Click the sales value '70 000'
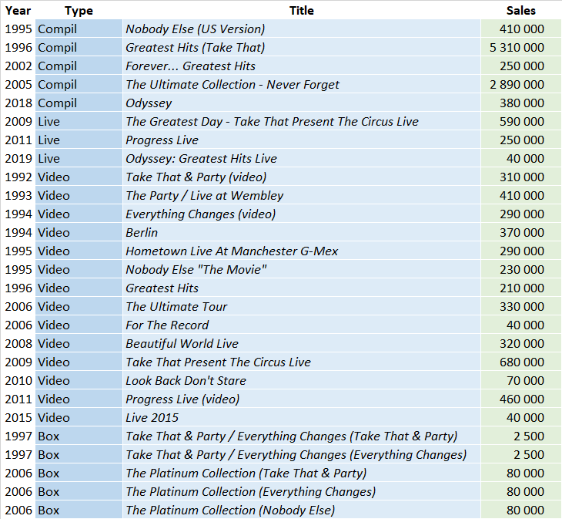 526,381
